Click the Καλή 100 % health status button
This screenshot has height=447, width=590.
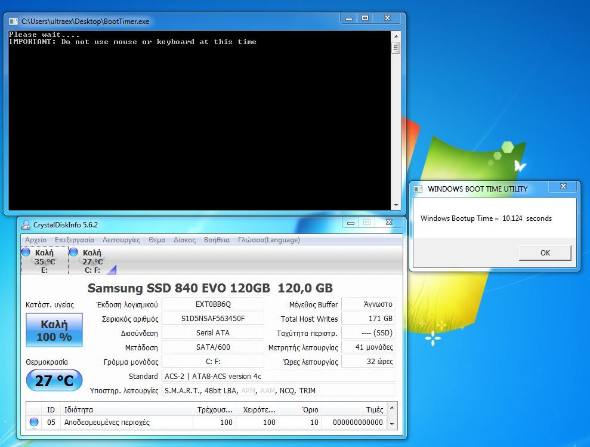pyautogui.click(x=54, y=330)
